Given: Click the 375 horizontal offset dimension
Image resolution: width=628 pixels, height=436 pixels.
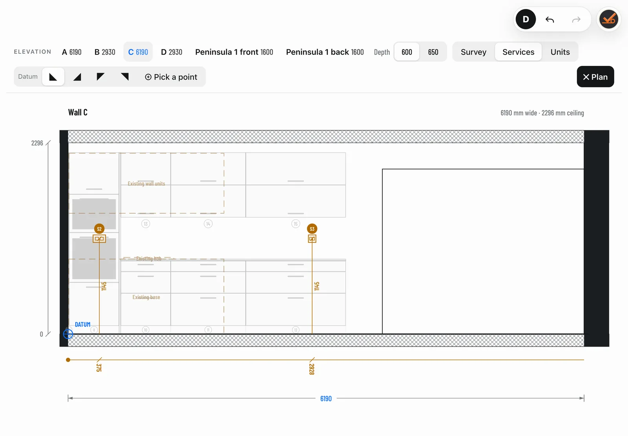Looking at the screenshot, I should (x=99, y=367).
